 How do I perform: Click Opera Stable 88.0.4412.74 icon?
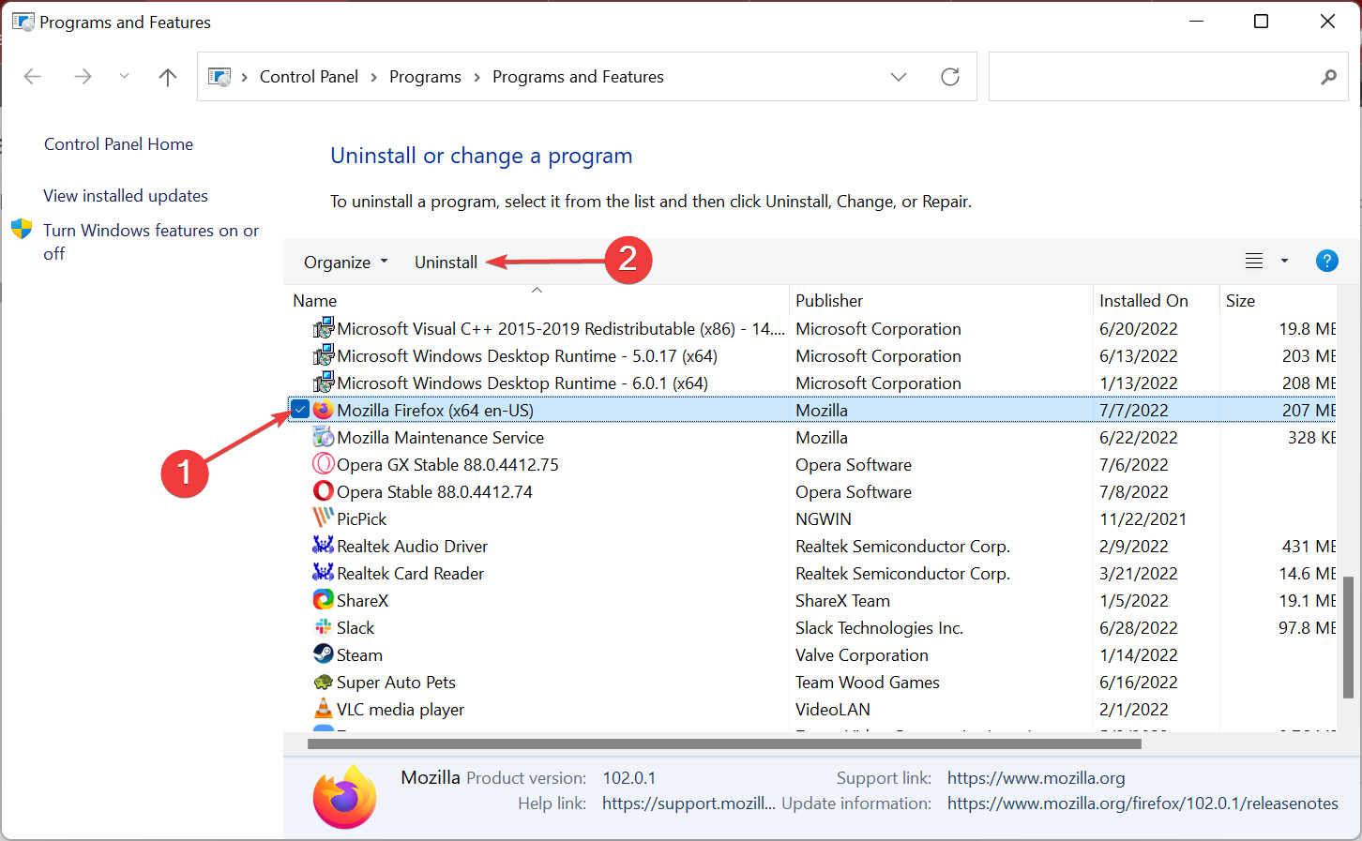coord(324,491)
